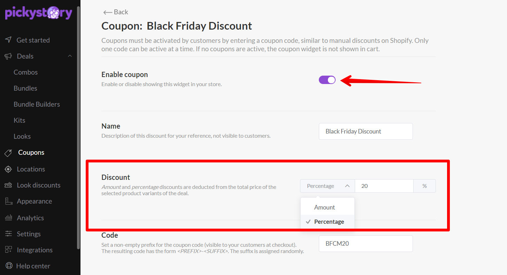The height and width of the screenshot is (275, 507).
Task: Open Combos under Deals
Action: [25, 72]
